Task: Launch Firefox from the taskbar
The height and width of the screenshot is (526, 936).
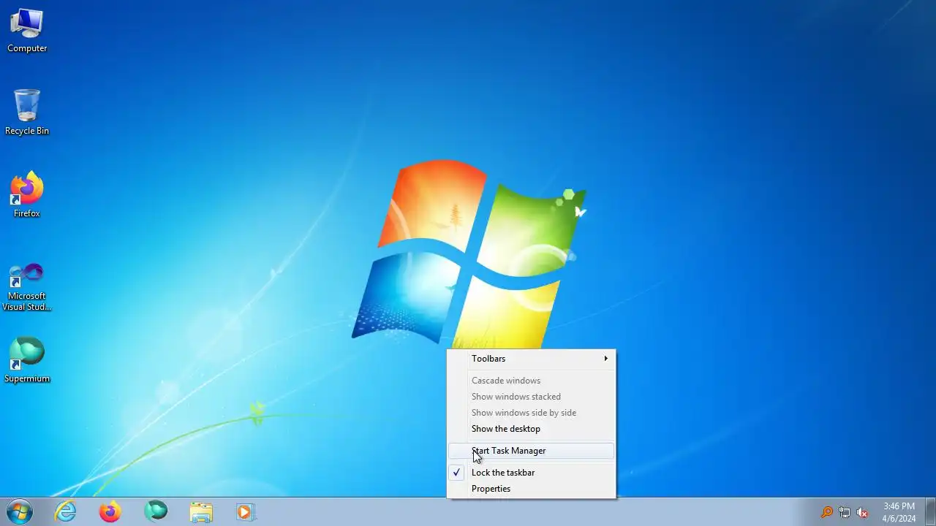Action: 110,511
